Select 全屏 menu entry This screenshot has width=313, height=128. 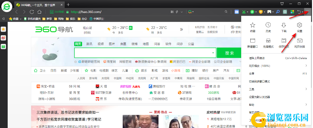(x=278, y=73)
